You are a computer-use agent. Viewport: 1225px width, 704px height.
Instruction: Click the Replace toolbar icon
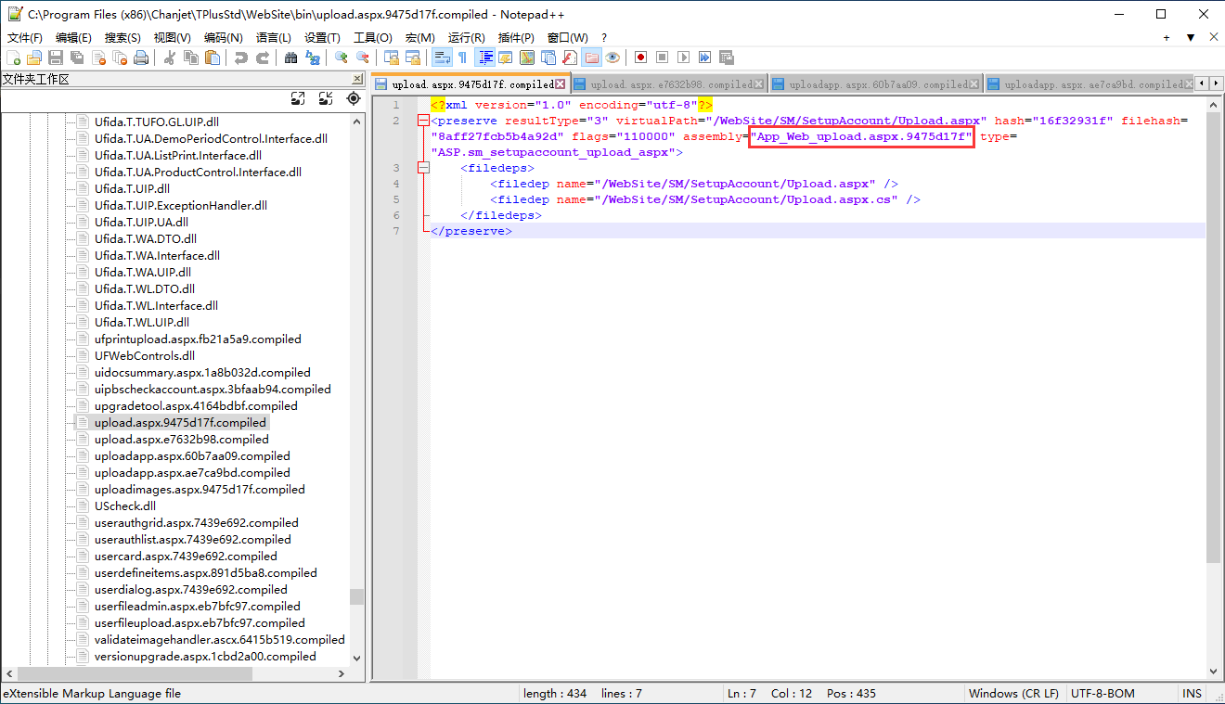point(312,58)
